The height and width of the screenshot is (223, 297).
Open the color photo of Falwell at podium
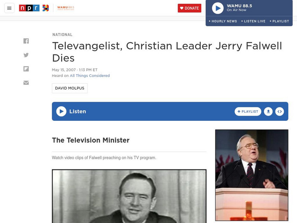tap(252, 175)
